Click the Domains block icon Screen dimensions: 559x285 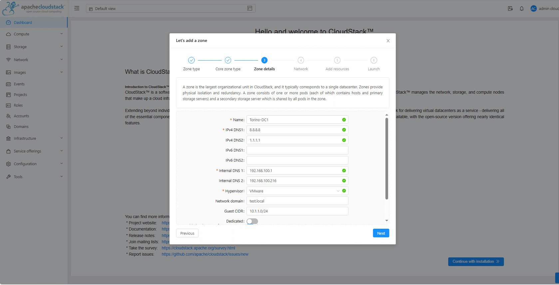click(8, 127)
